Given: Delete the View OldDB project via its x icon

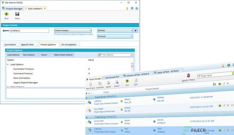Looking at the screenshot, I should (228, 105).
